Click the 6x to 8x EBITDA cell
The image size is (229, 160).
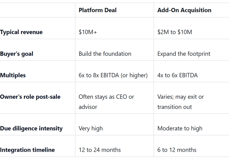113,75
